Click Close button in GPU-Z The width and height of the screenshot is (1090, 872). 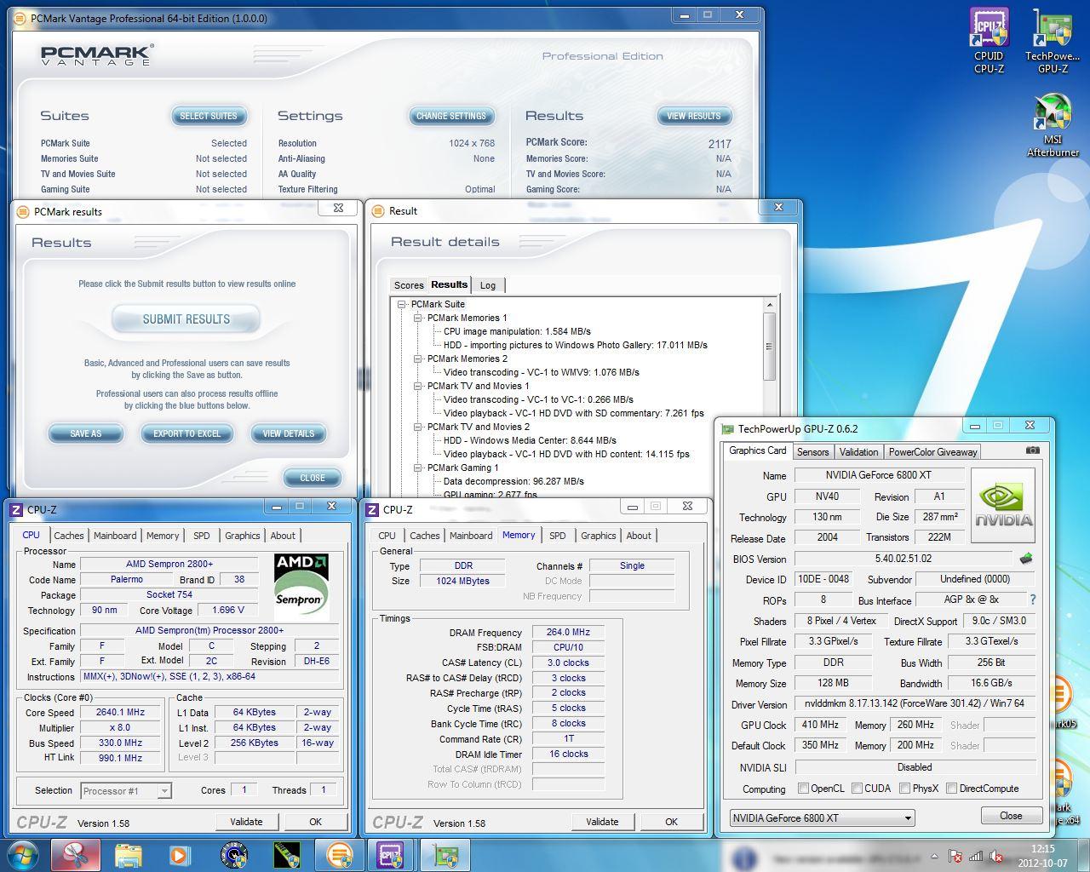[x=1011, y=816]
